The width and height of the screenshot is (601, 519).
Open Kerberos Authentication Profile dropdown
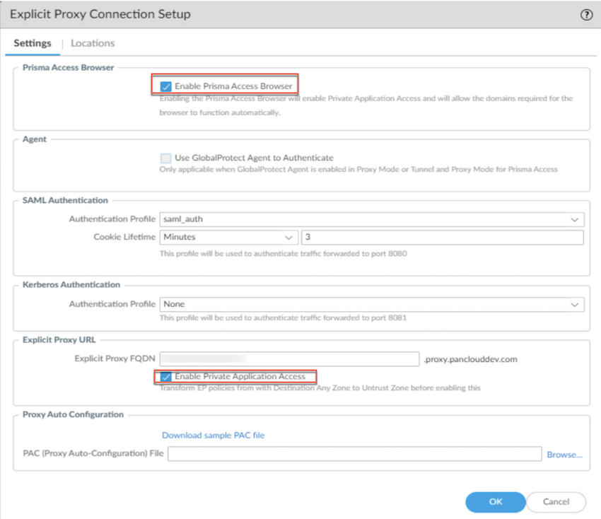point(372,304)
